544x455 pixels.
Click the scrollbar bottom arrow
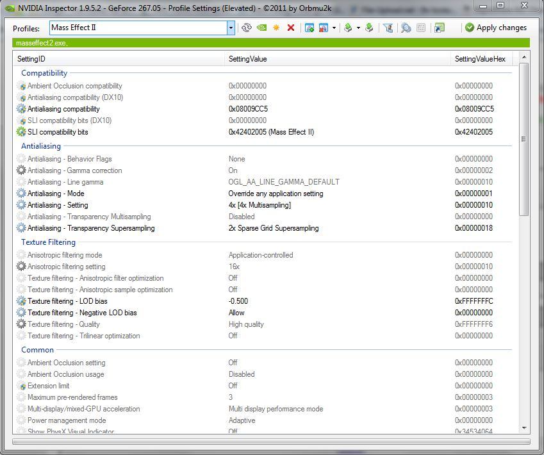(524, 428)
